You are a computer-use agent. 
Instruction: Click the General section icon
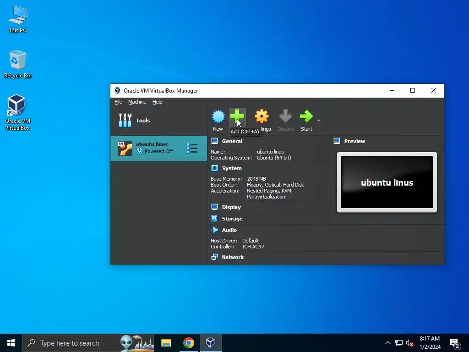[214, 141]
